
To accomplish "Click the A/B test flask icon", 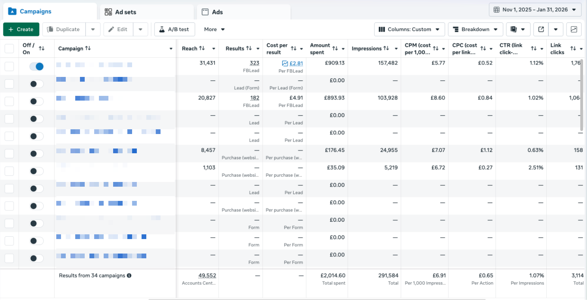I will [162, 29].
